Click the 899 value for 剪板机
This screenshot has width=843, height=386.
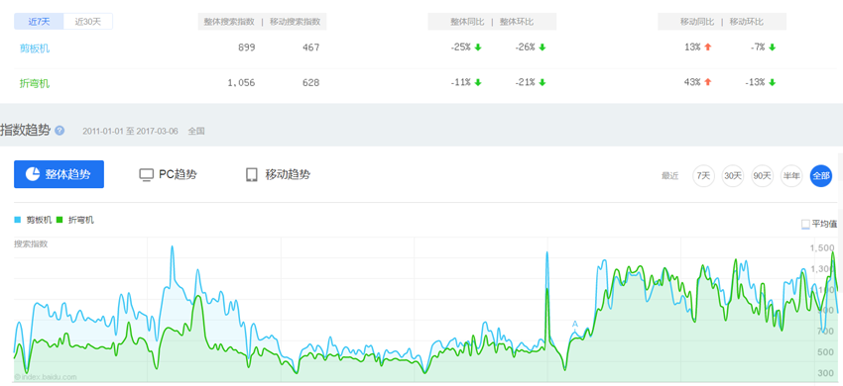tap(246, 48)
